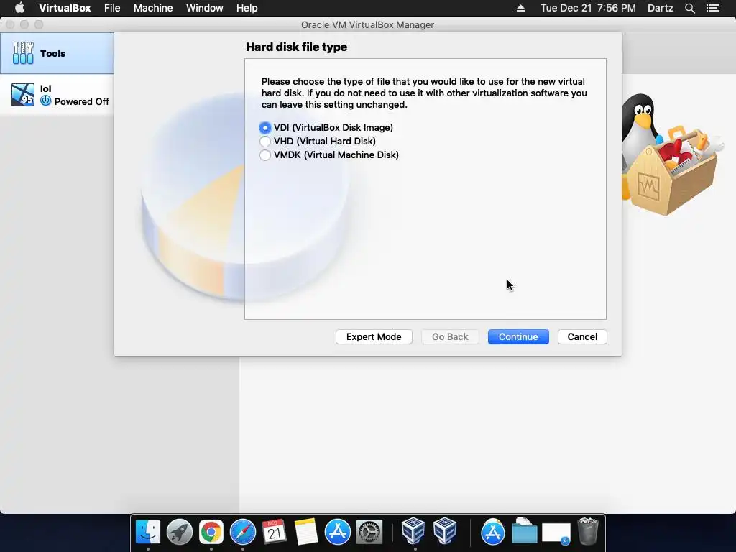Click the date and time in menu bar
Screen dimensions: 736x552
[x=588, y=8]
